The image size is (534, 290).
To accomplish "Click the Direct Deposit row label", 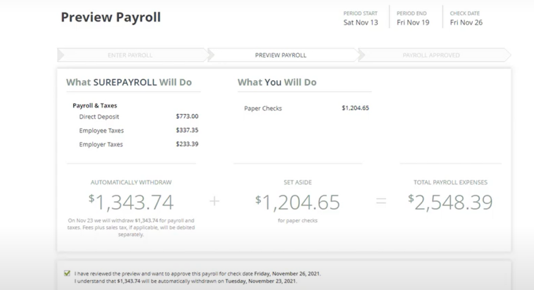I will tap(99, 116).
